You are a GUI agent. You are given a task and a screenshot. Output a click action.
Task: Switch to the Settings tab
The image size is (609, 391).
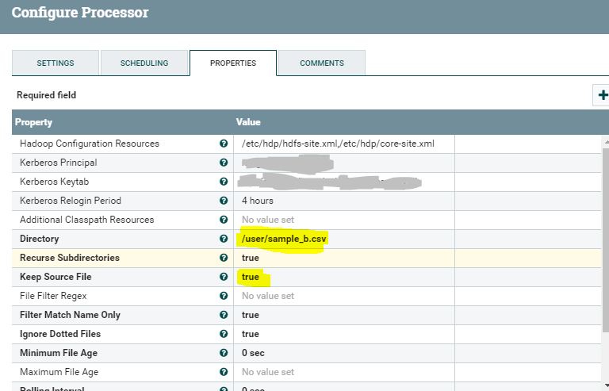56,63
